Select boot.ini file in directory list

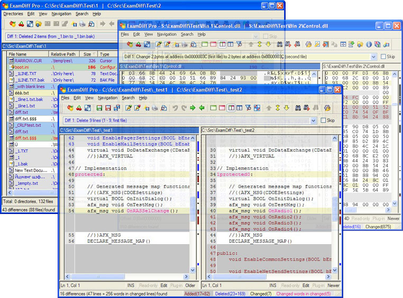tap(63, 67)
